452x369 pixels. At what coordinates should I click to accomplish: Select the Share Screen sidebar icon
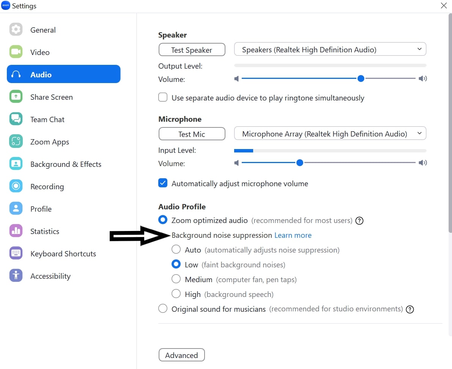click(16, 96)
